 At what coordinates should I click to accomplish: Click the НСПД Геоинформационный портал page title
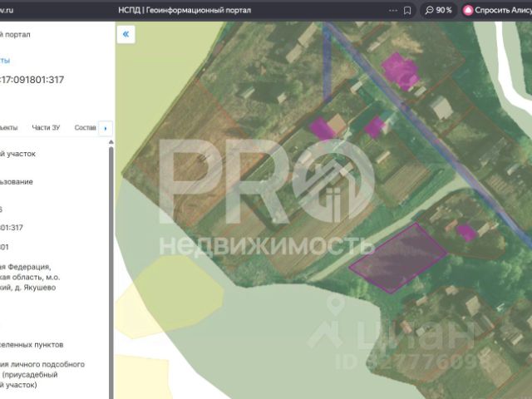click(185, 10)
